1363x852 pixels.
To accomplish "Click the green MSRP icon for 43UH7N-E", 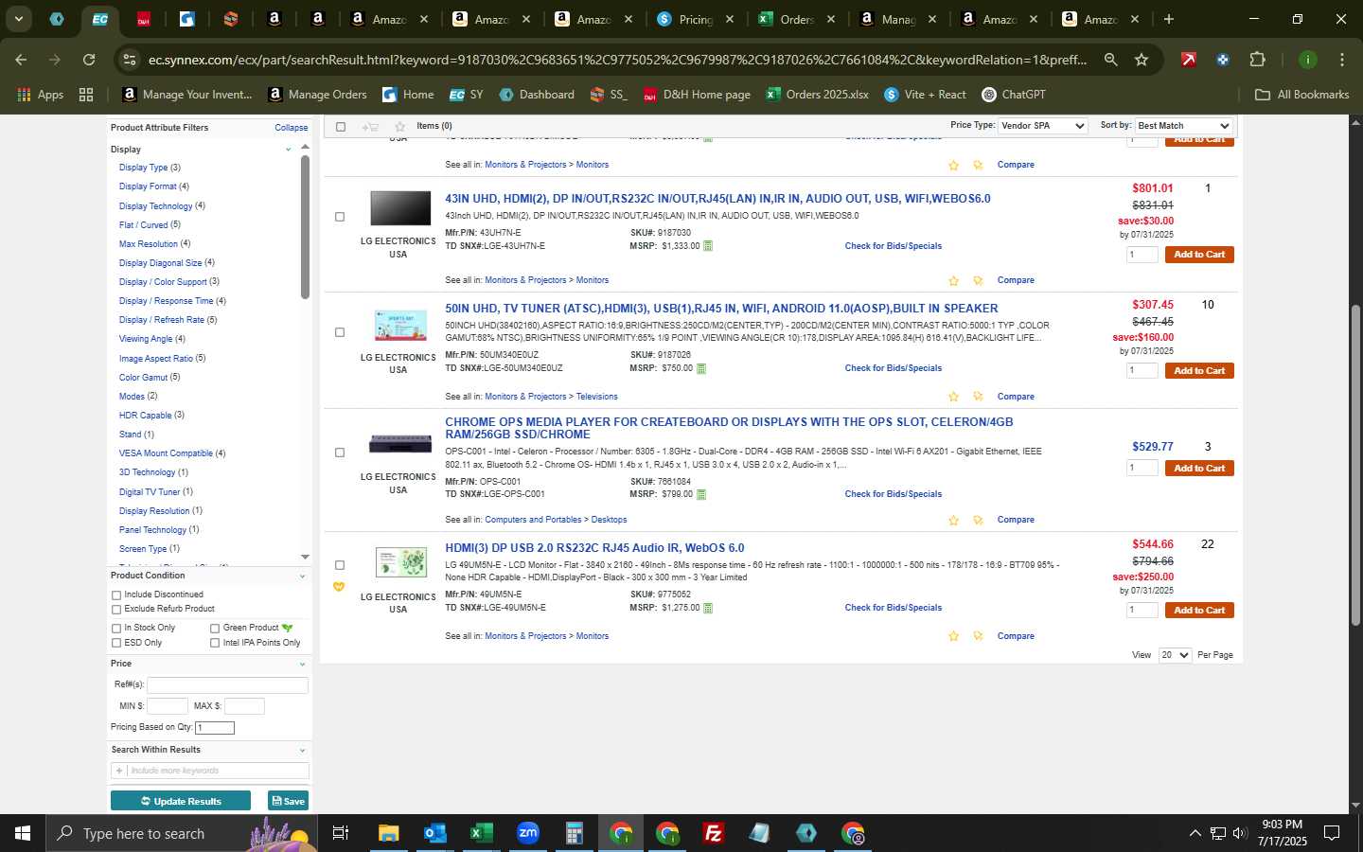I will [708, 246].
